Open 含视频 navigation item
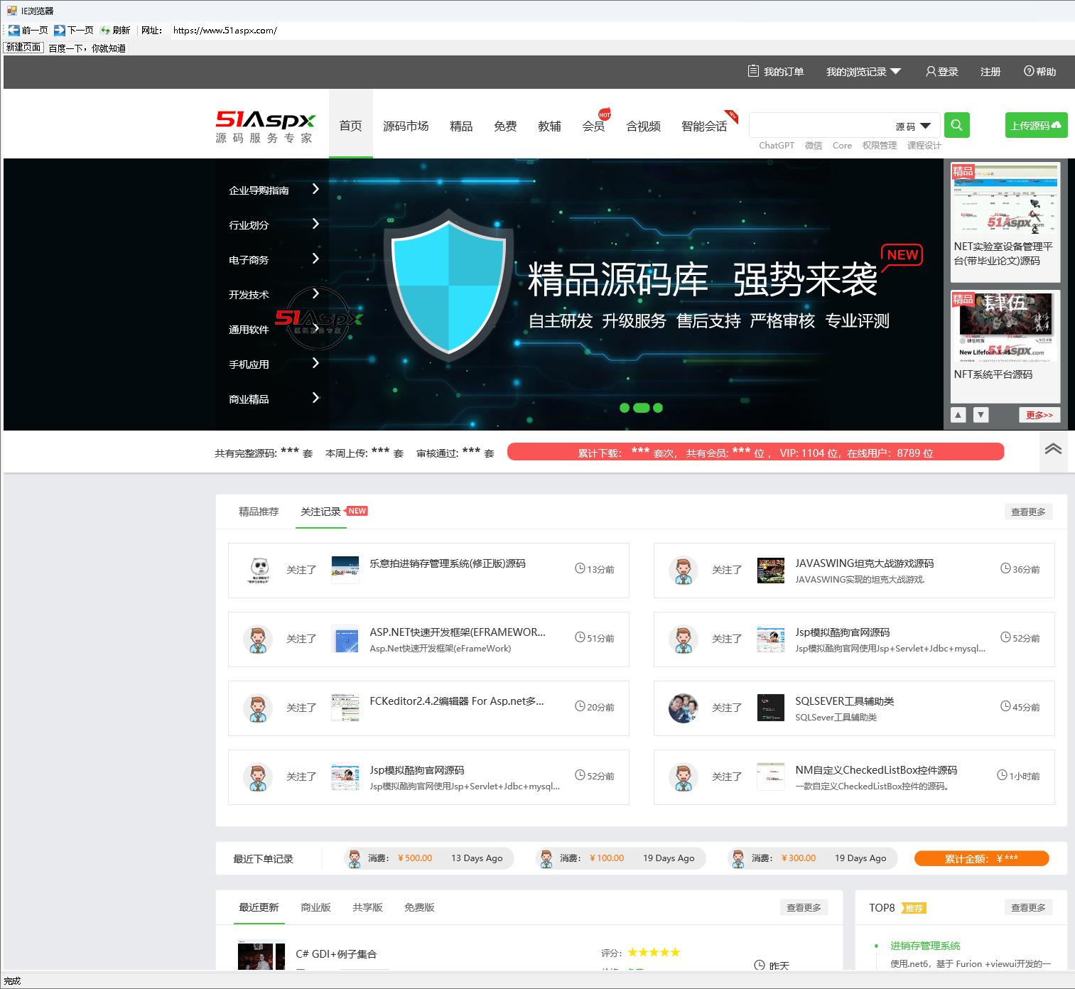 pos(643,126)
